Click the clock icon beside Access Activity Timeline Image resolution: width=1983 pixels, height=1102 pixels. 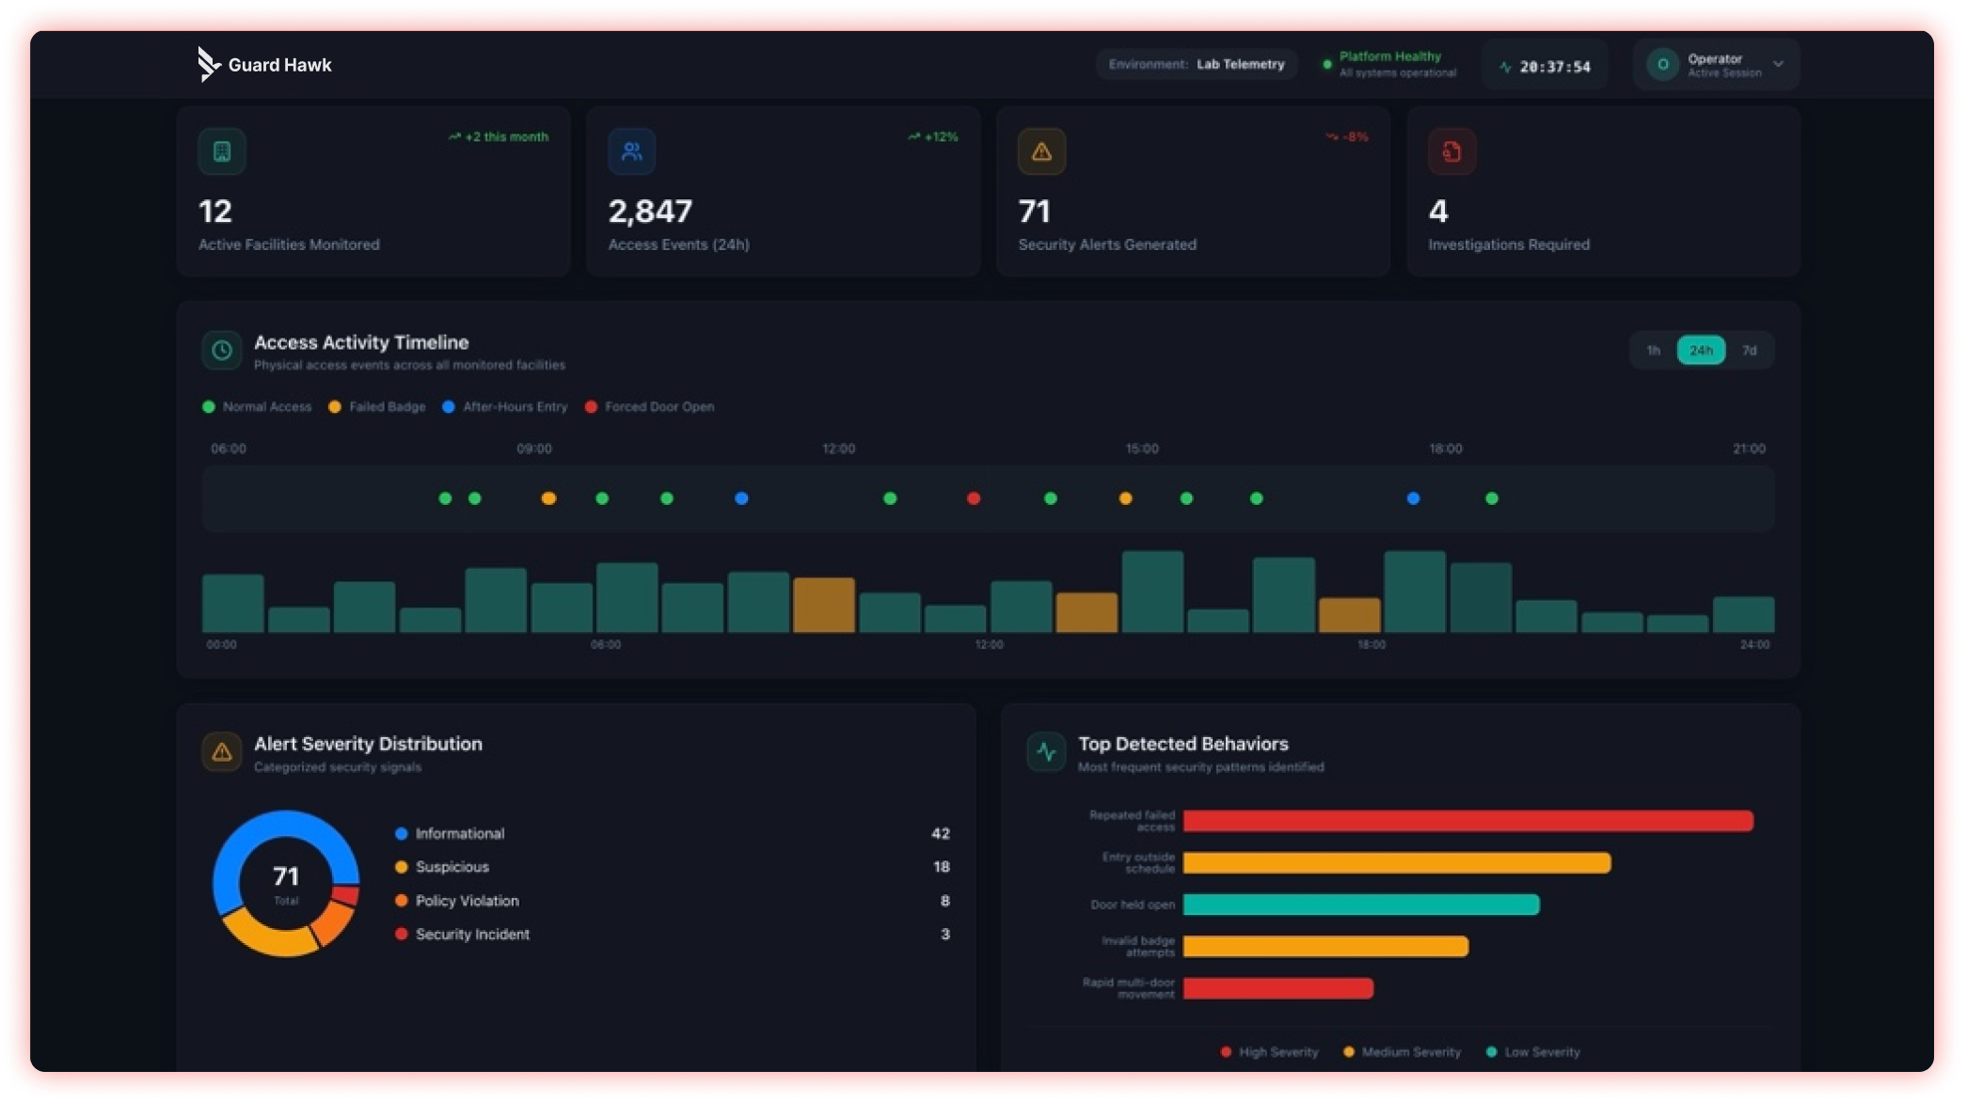click(222, 350)
